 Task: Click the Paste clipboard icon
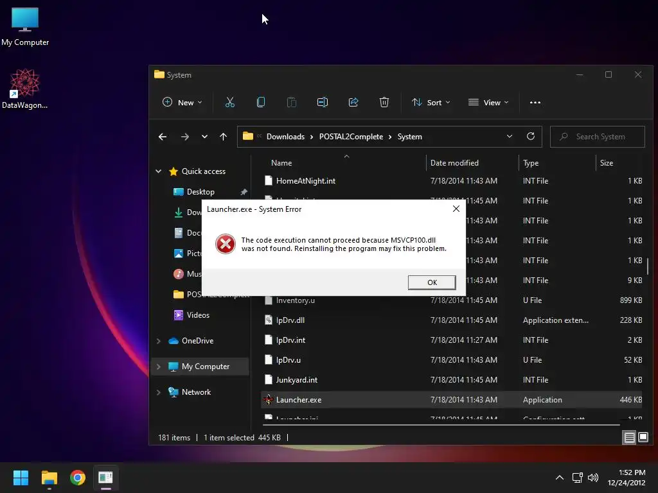click(292, 102)
